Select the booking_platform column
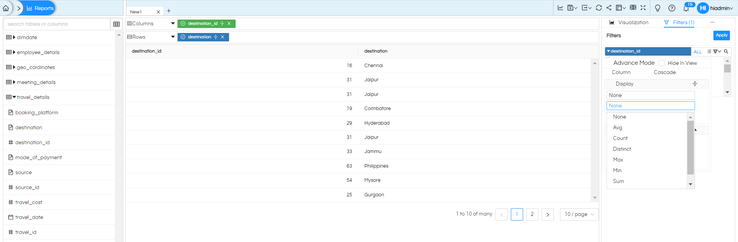738x242 pixels. (37, 112)
